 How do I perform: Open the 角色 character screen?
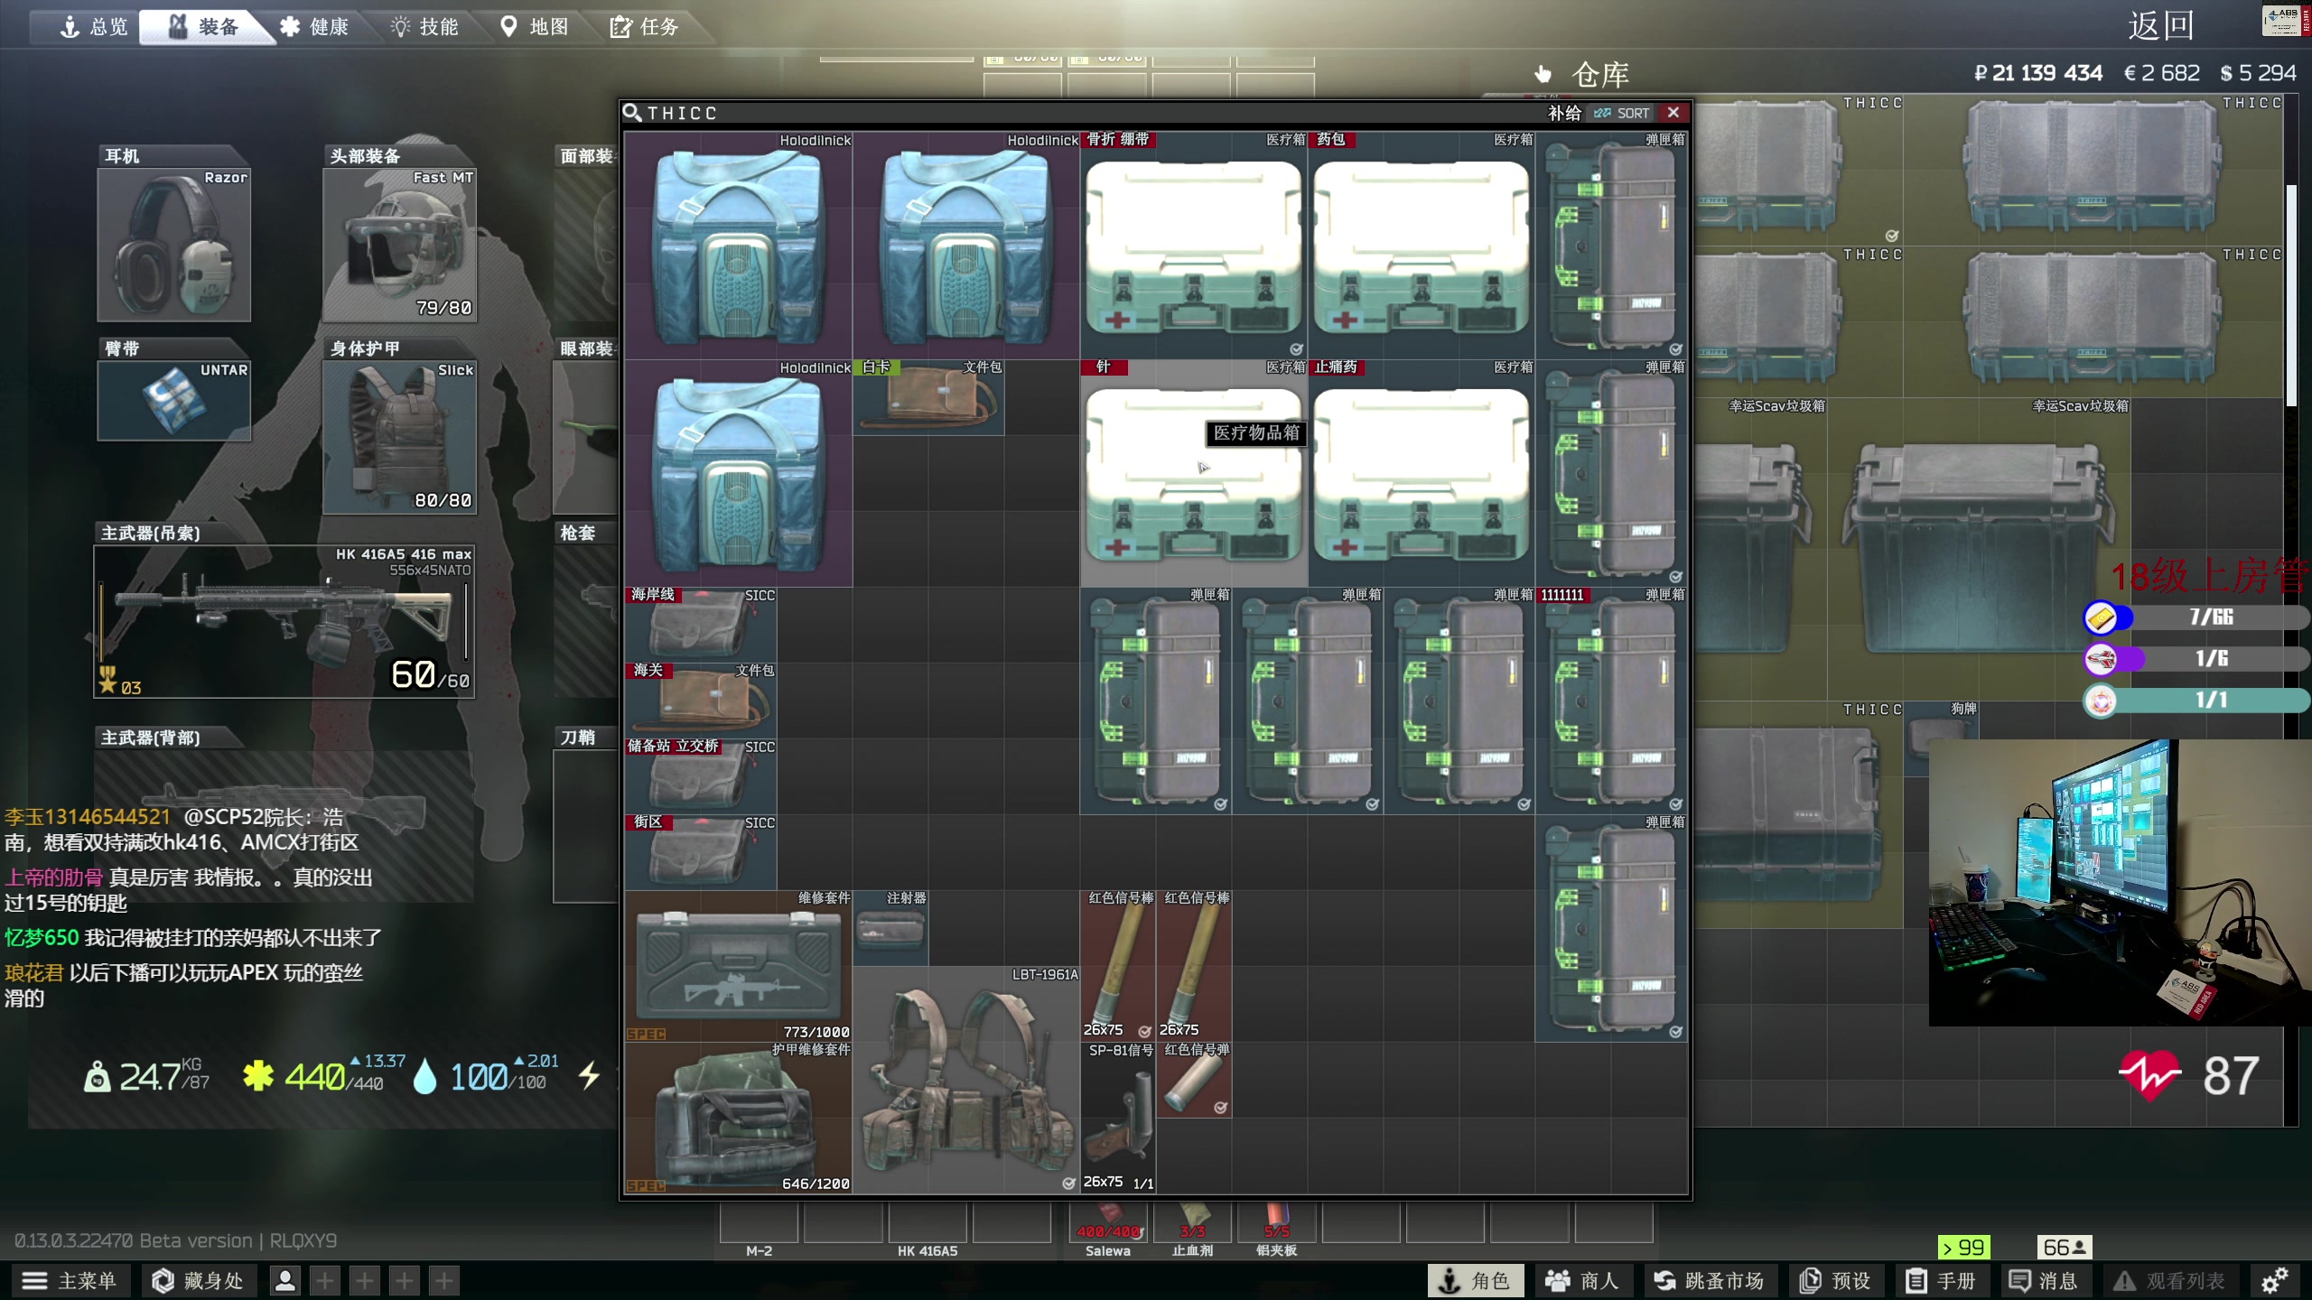tap(1474, 1280)
